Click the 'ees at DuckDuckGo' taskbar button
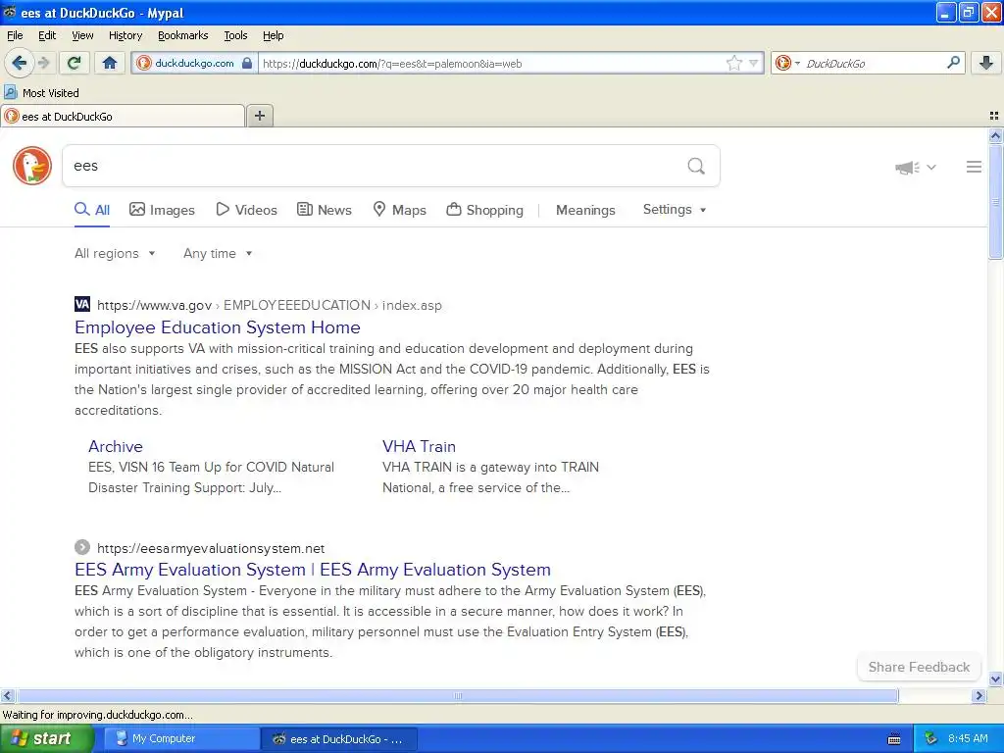Viewport: 1004px width, 753px height. tap(338, 739)
